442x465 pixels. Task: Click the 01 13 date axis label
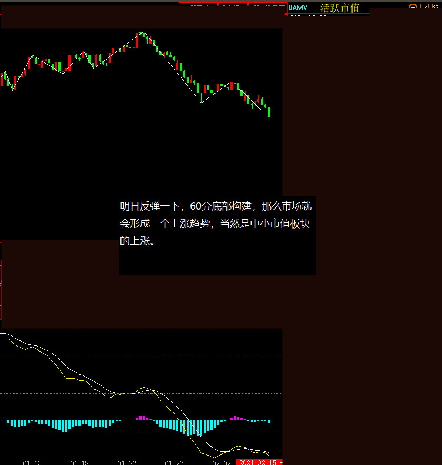32,462
